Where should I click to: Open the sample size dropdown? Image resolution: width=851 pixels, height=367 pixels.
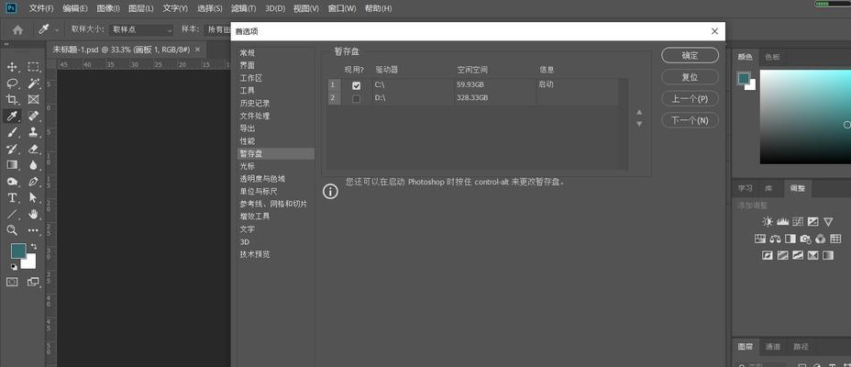pos(141,30)
